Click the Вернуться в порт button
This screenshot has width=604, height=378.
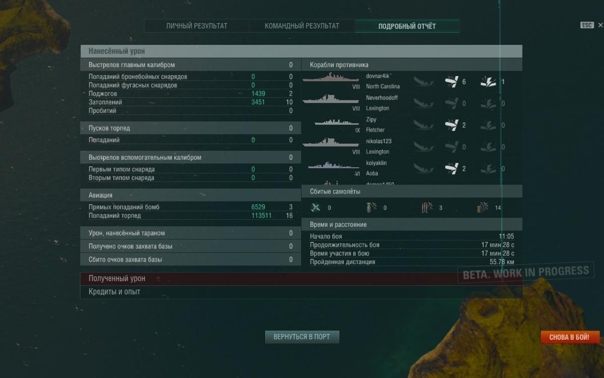pos(302,337)
